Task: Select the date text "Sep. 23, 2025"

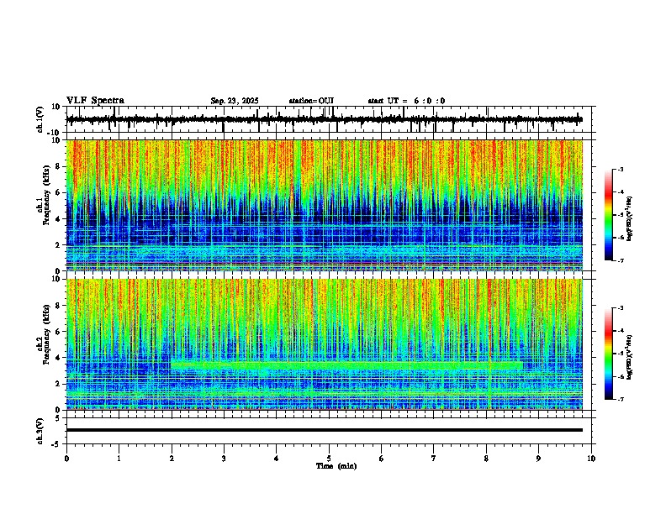Action: (235, 101)
